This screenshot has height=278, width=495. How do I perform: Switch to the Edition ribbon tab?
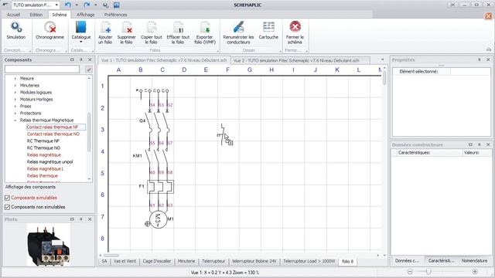36,15
